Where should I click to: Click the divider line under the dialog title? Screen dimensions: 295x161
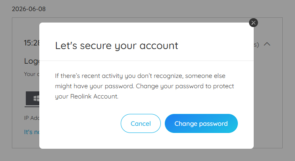point(147,61)
